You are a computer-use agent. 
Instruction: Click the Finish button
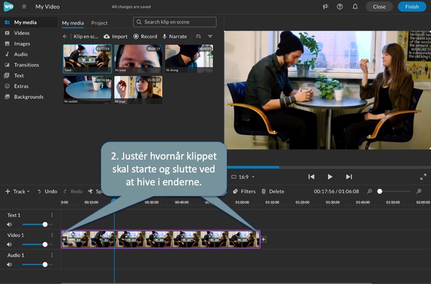(412, 7)
